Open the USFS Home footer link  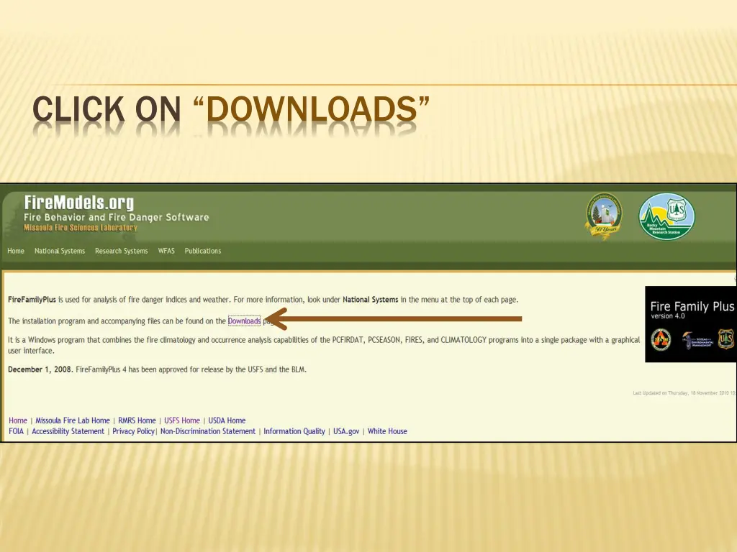(x=181, y=420)
